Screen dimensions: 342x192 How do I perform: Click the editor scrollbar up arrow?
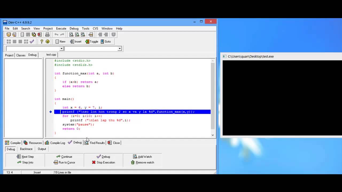[x=213, y=61]
